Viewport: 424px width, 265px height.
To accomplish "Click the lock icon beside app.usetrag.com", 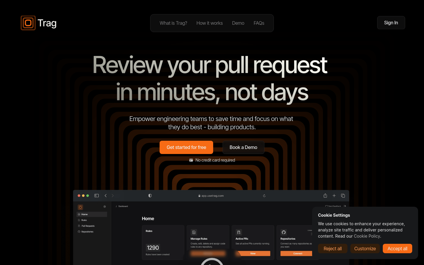I will click(199, 196).
